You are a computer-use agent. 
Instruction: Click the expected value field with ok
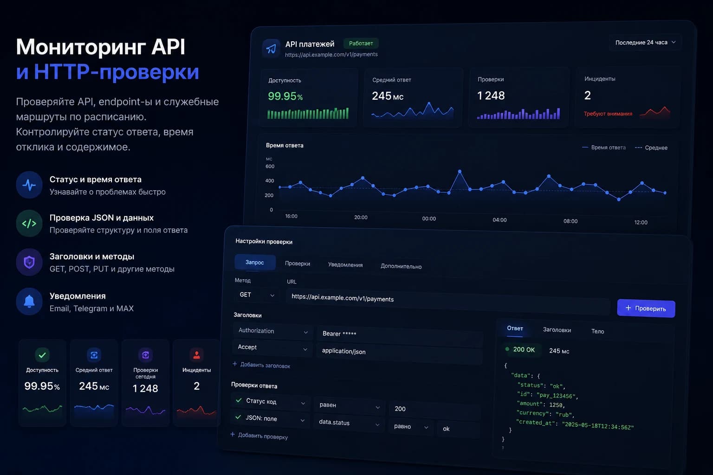pos(459,430)
